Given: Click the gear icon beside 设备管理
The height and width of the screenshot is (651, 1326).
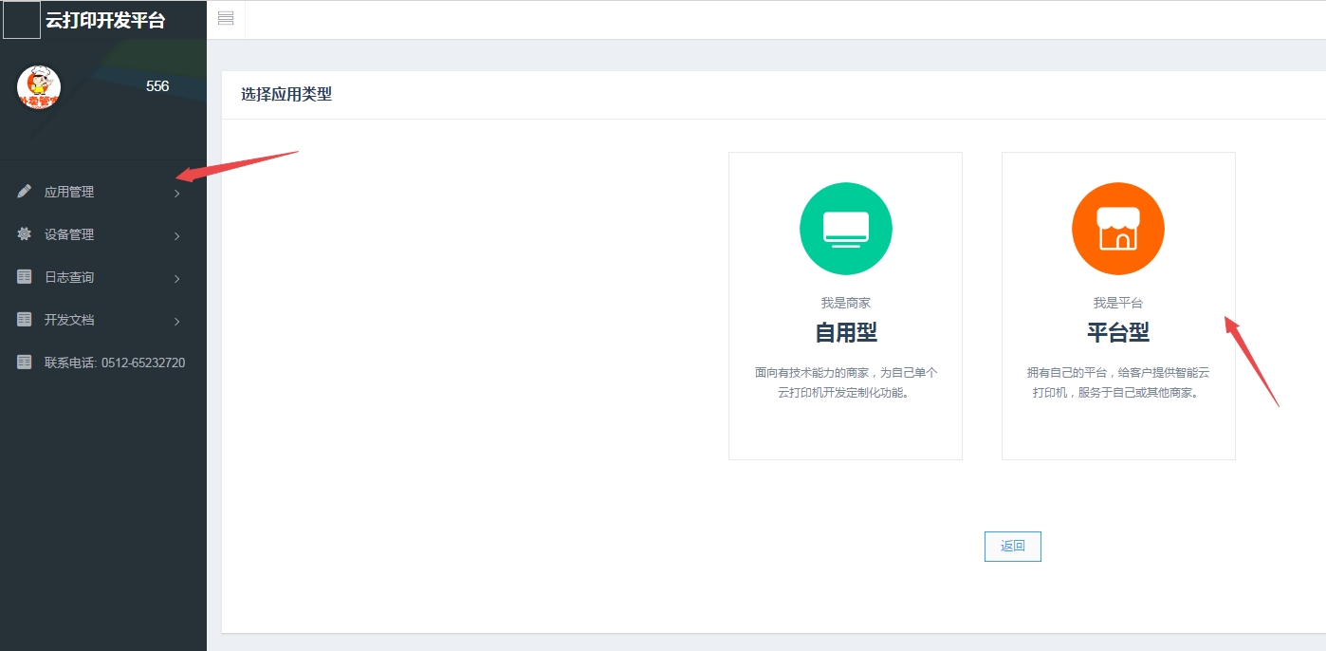Looking at the screenshot, I should (25, 233).
